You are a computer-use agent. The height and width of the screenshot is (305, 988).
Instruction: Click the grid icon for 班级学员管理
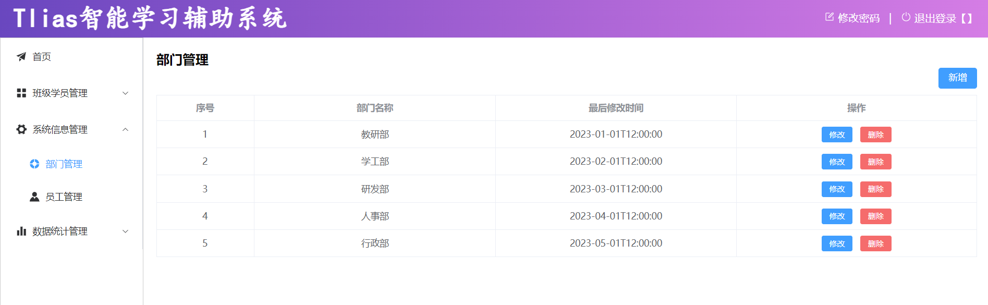(21, 93)
